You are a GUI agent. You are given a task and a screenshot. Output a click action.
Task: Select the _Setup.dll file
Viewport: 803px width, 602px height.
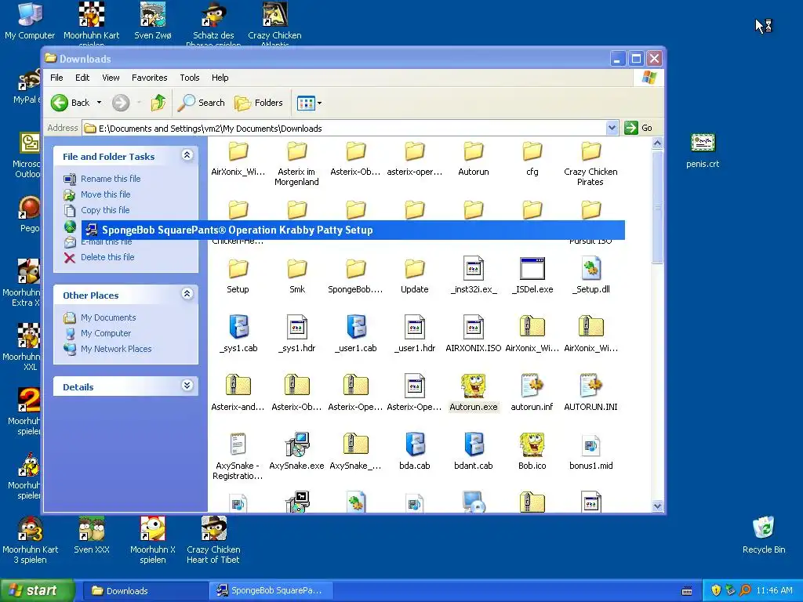[591, 275]
